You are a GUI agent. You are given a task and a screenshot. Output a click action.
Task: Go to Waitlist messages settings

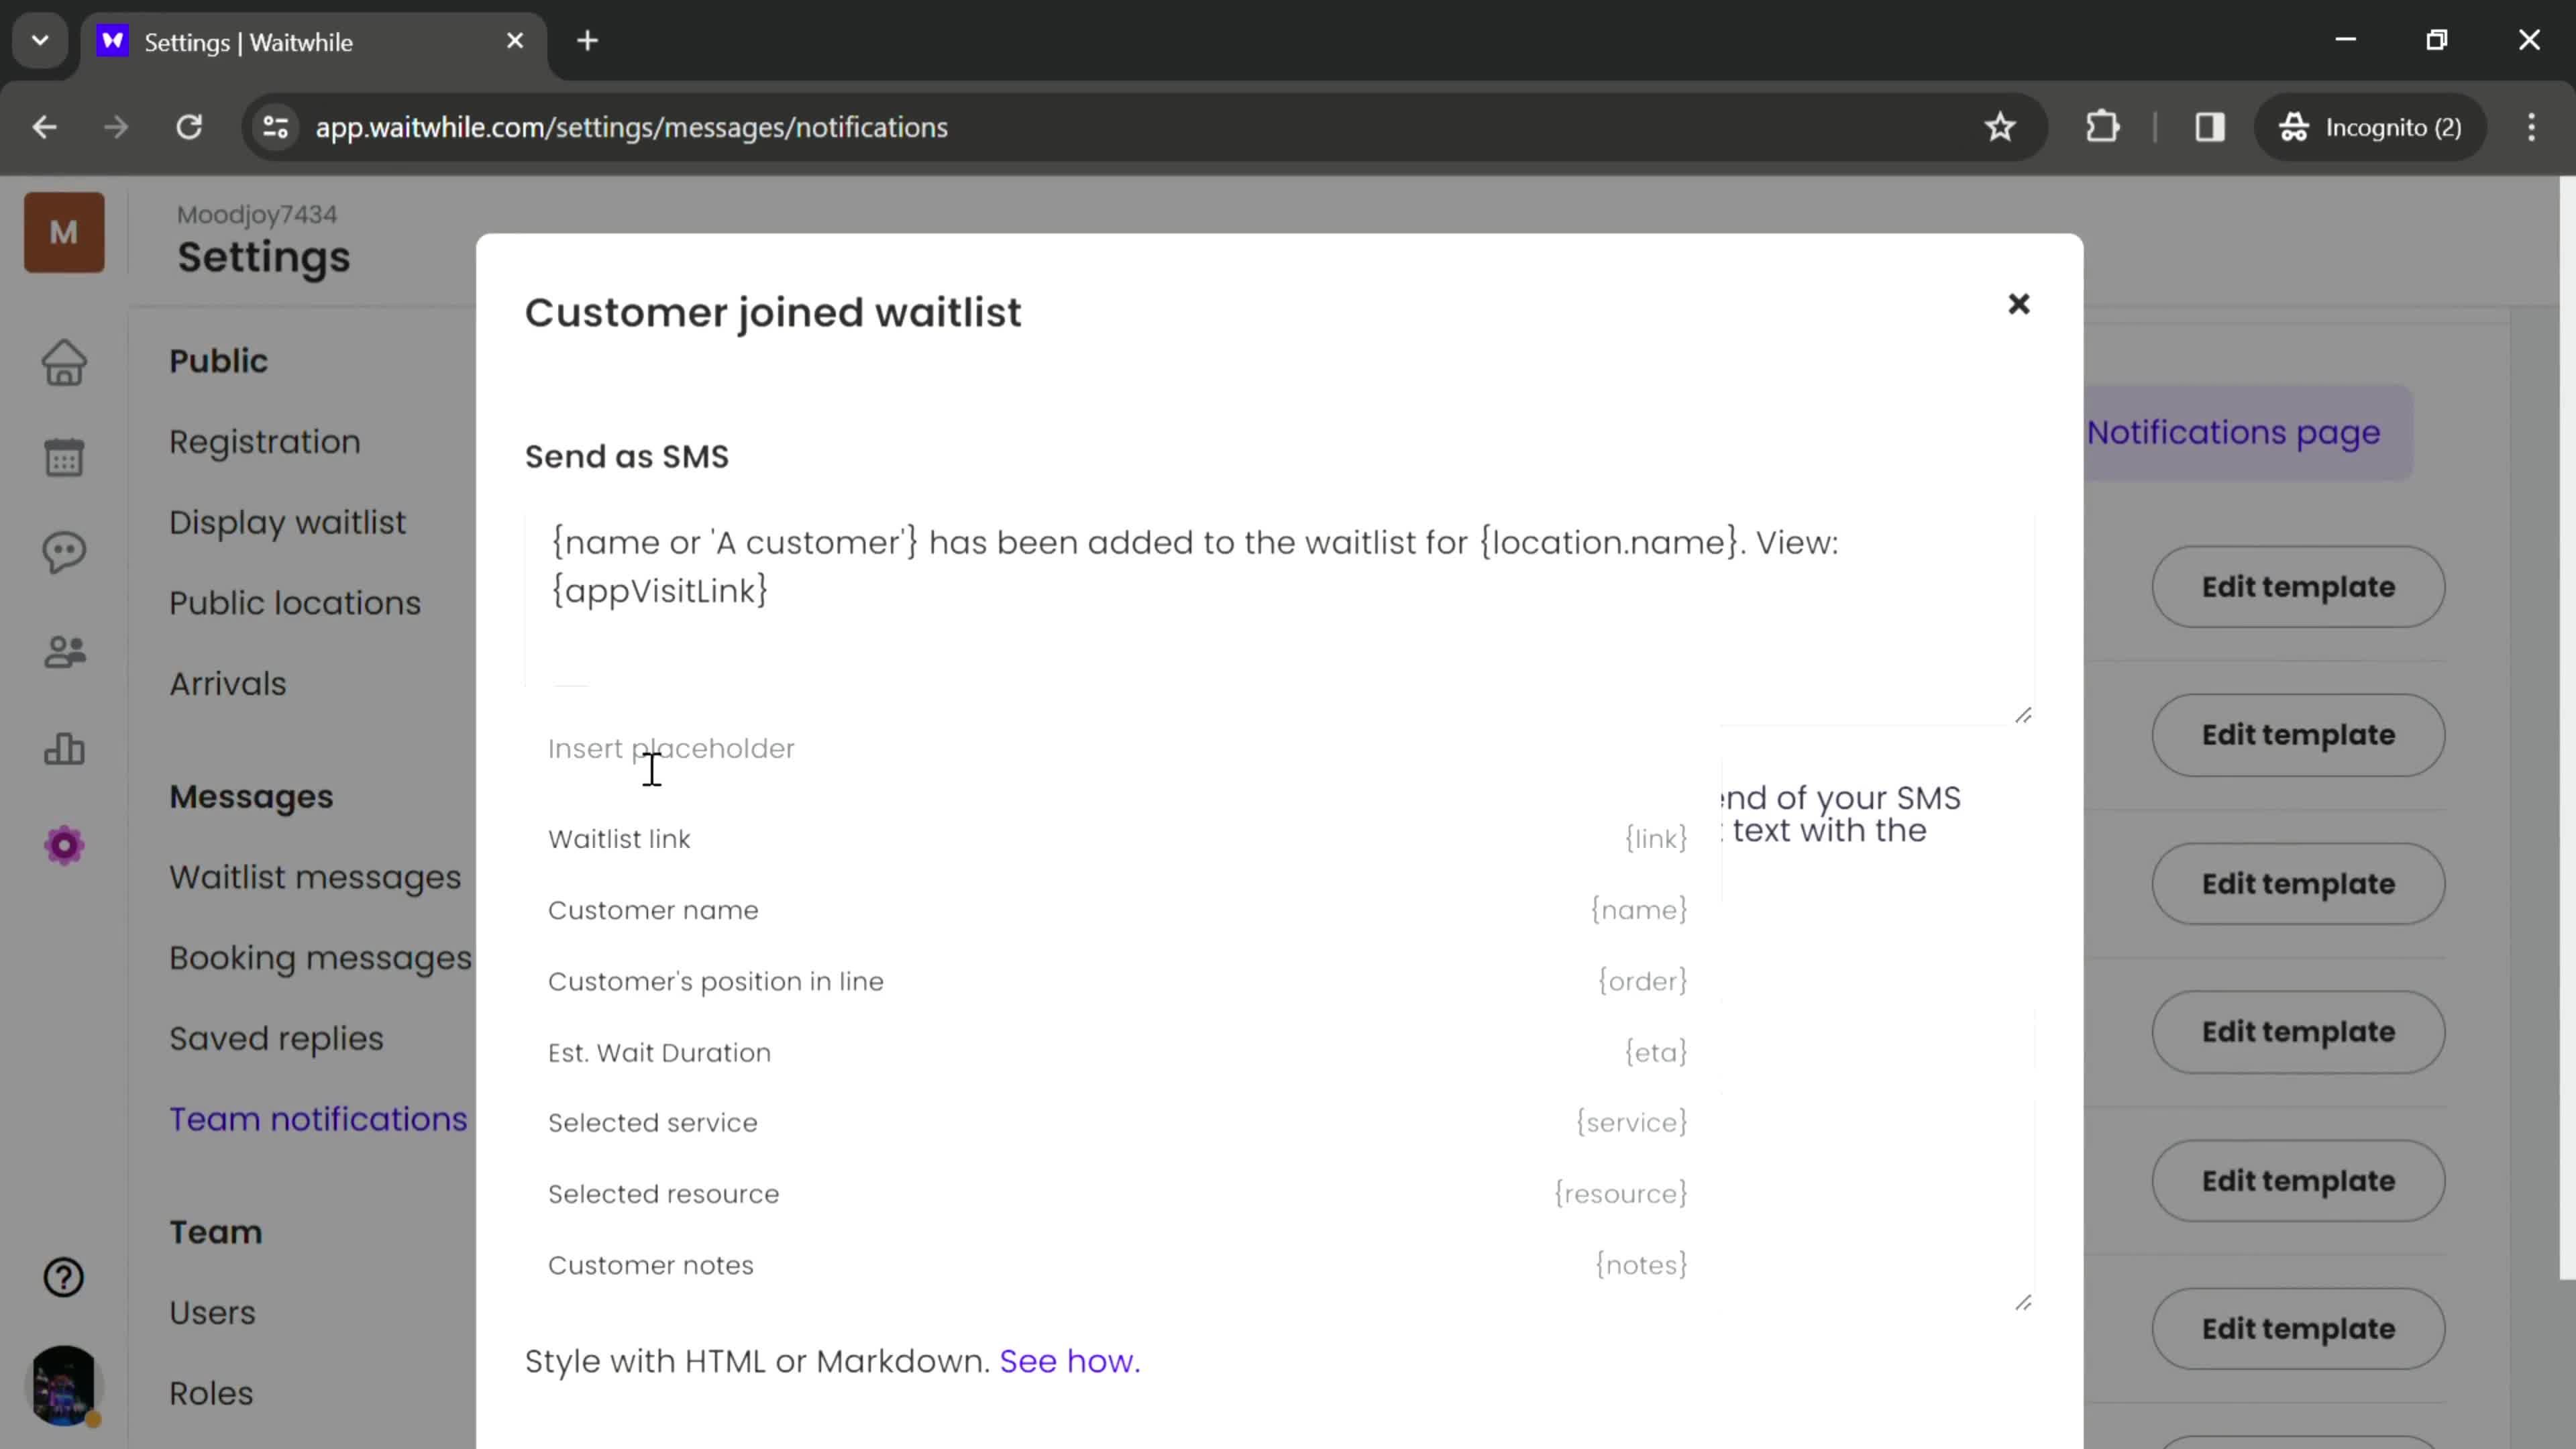pyautogui.click(x=315, y=877)
